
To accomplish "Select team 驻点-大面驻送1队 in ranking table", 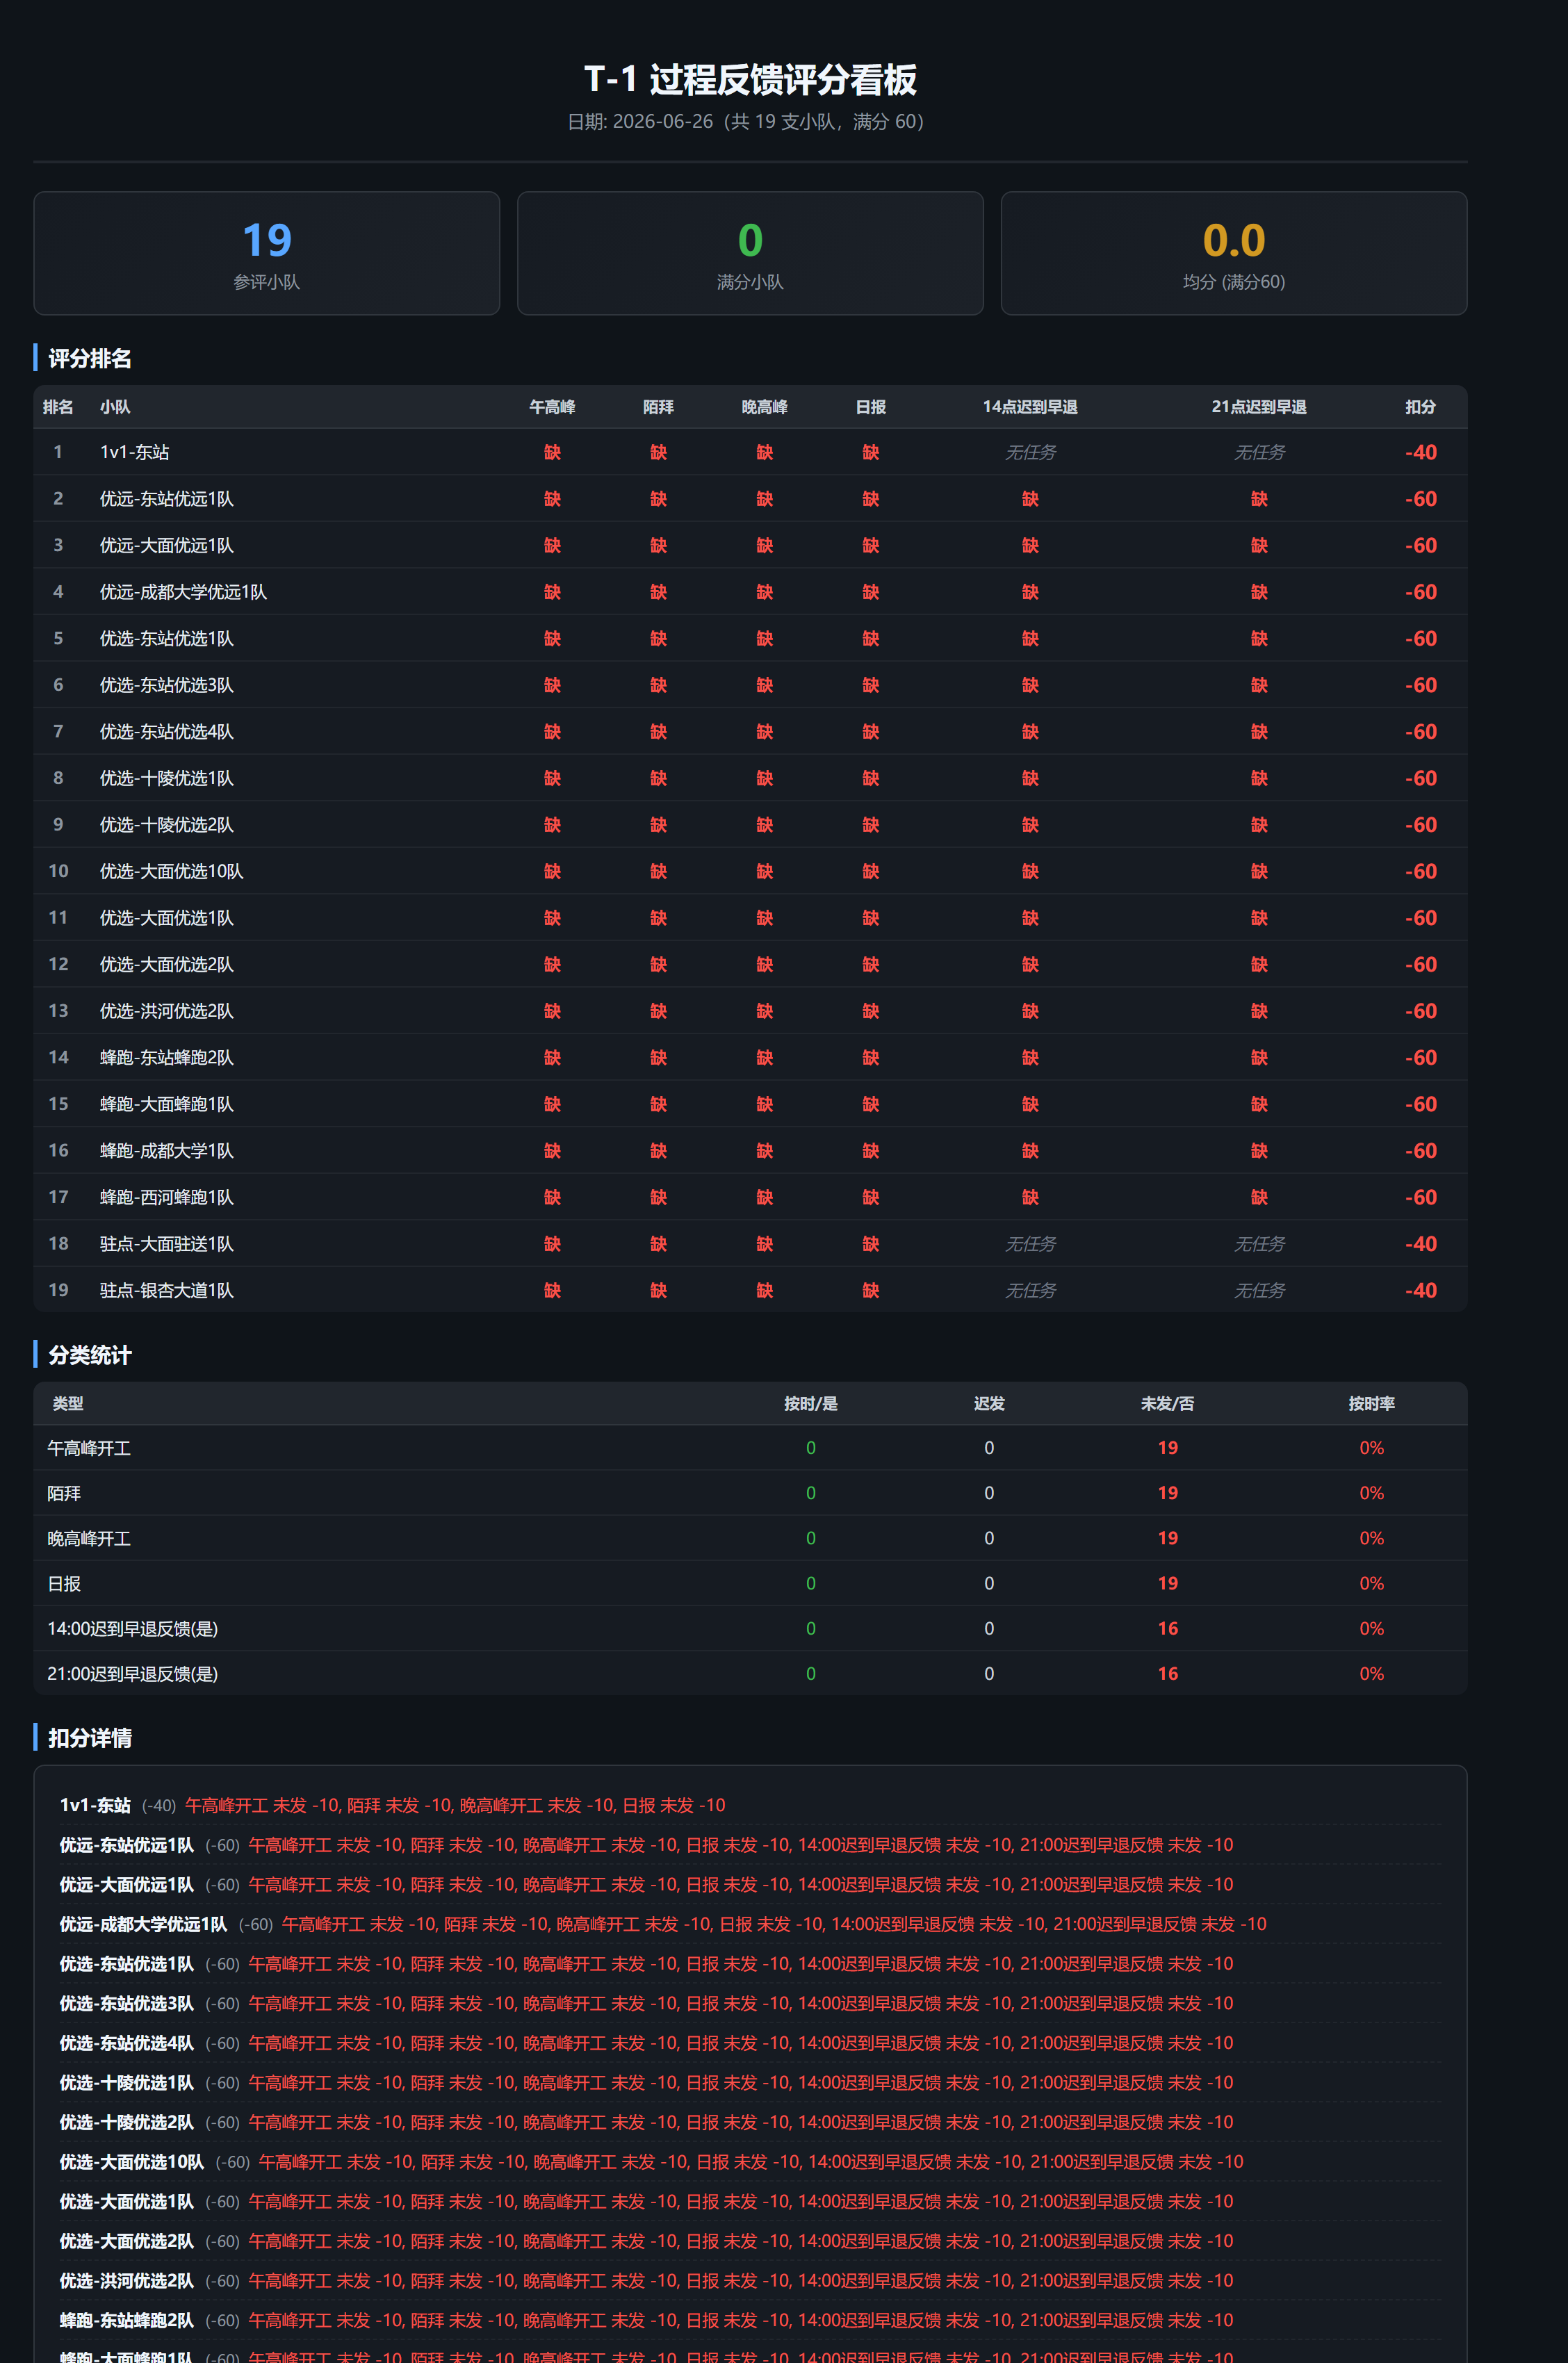I will pyautogui.click(x=167, y=1244).
